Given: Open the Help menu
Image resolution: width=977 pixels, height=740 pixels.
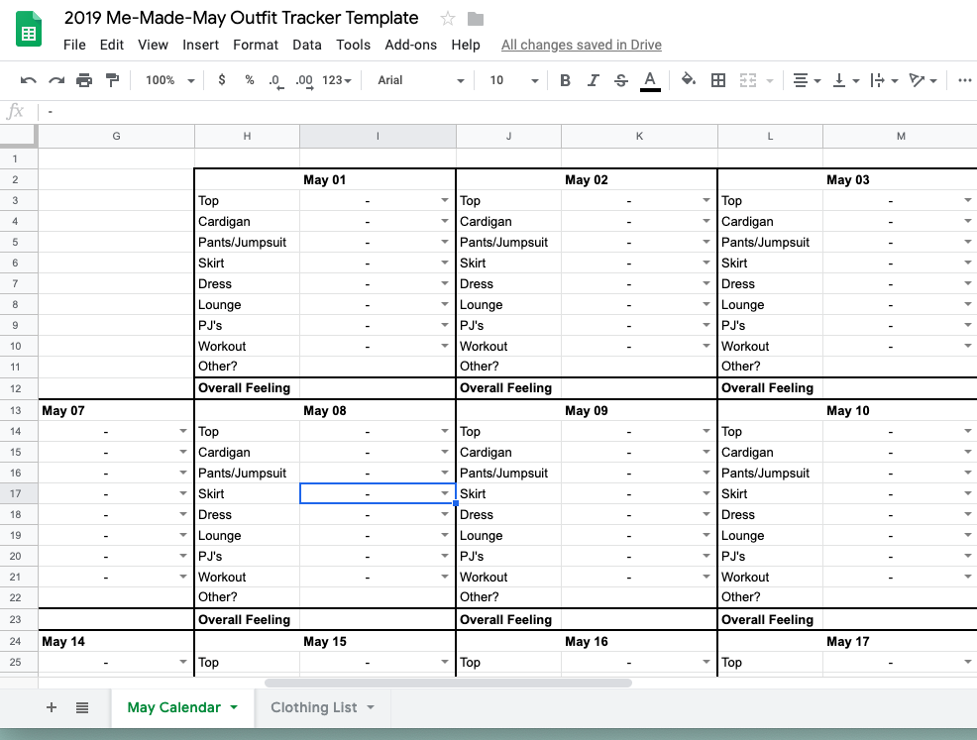Looking at the screenshot, I should [x=466, y=45].
